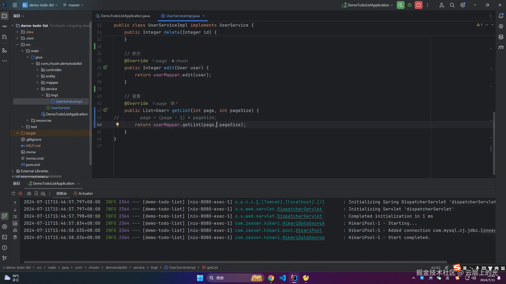This screenshot has height=284, width=506.
Task: Expand the target folder
Action: click(x=17, y=133)
